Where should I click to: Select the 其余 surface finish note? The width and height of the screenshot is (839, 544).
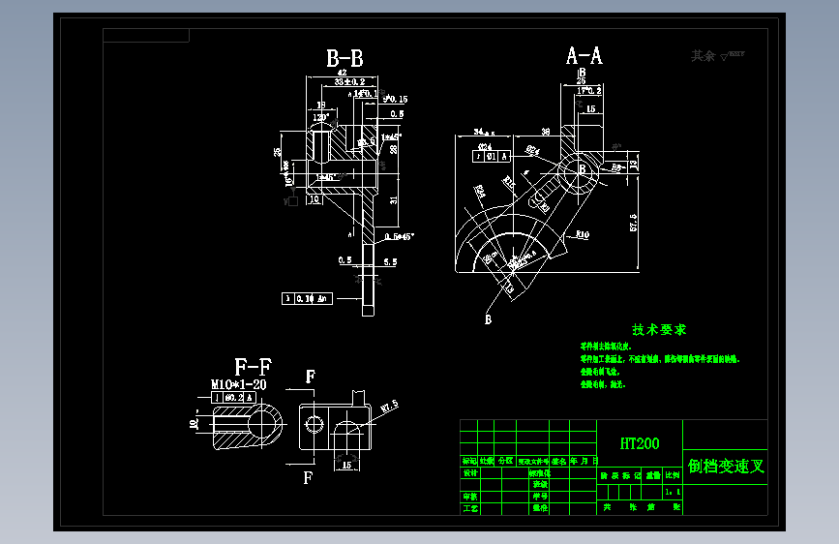tap(717, 56)
